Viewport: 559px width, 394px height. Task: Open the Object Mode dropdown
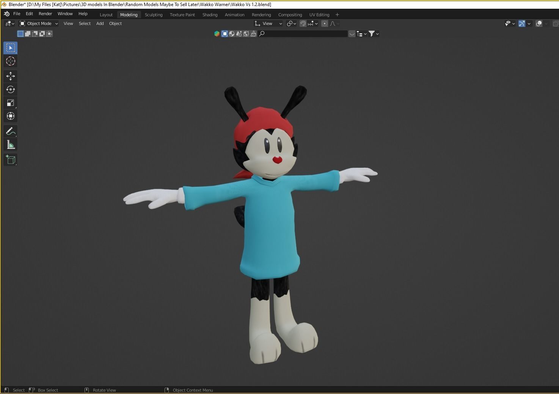point(39,23)
